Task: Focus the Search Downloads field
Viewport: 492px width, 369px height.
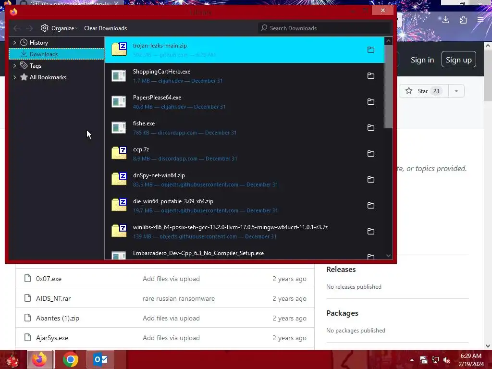Action: pyautogui.click(x=324, y=28)
